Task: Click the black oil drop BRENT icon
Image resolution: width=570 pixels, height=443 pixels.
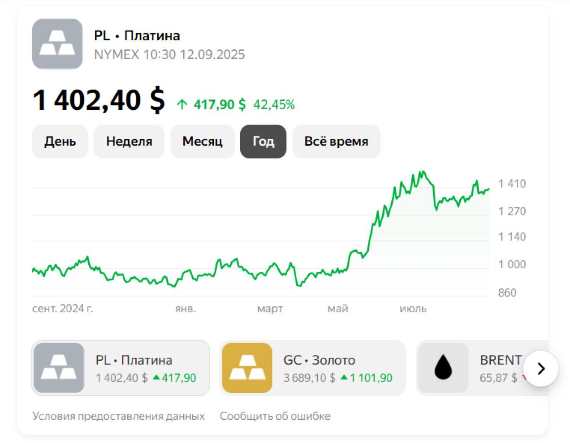Action: click(443, 368)
